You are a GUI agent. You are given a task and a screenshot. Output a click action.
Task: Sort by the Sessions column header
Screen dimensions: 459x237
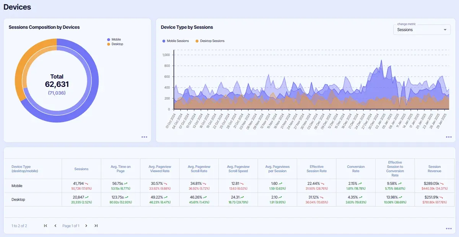click(81, 169)
